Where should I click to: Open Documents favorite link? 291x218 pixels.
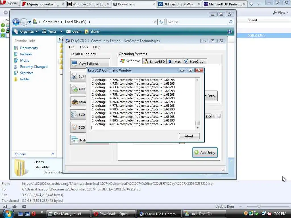(x=29, y=48)
